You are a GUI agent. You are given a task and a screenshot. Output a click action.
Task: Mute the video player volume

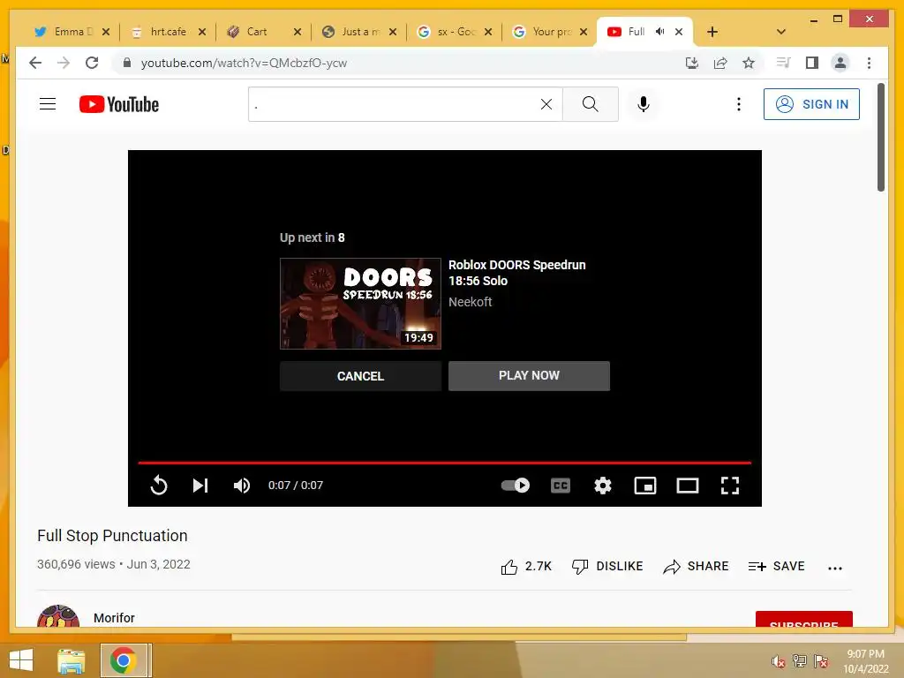point(242,486)
